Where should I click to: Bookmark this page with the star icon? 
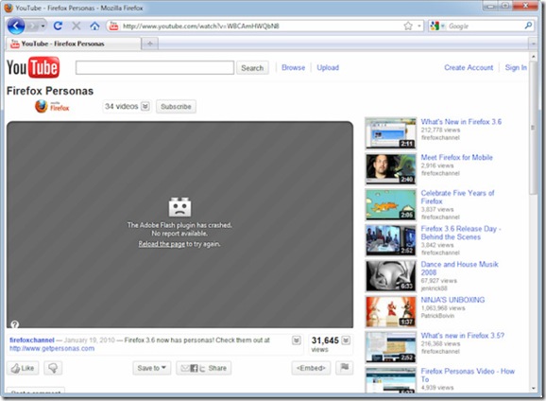(x=408, y=26)
